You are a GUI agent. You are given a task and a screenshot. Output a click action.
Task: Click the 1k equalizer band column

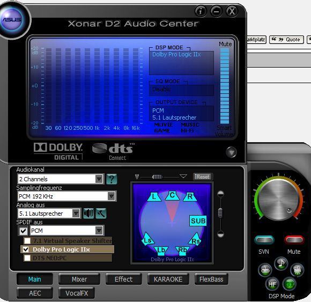97,86
